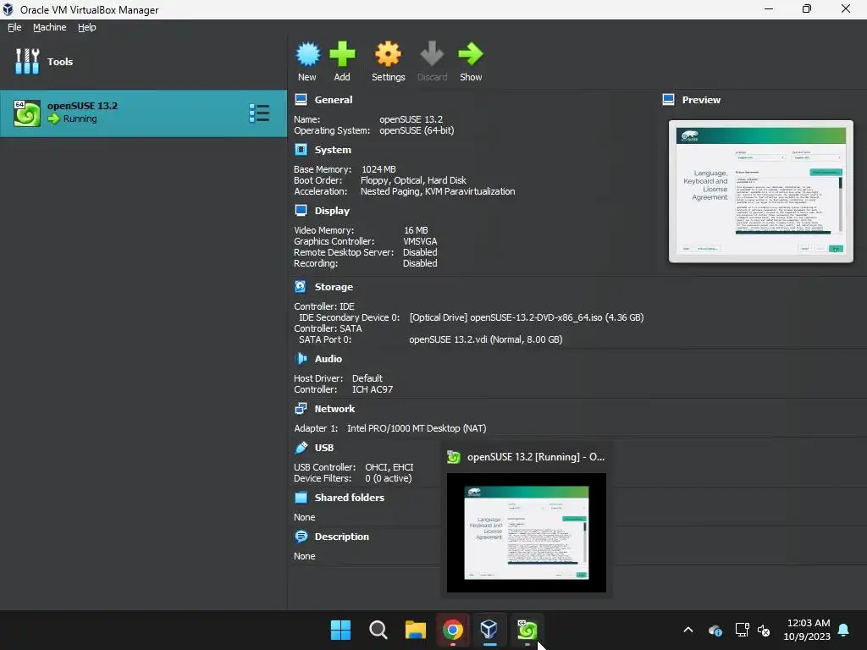The width and height of the screenshot is (867, 650).
Task: Open the notification bell
Action: (x=844, y=630)
